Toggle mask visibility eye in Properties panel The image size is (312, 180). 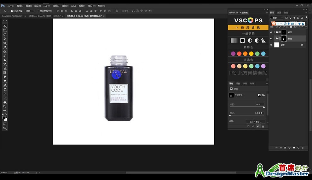tap(258, 127)
